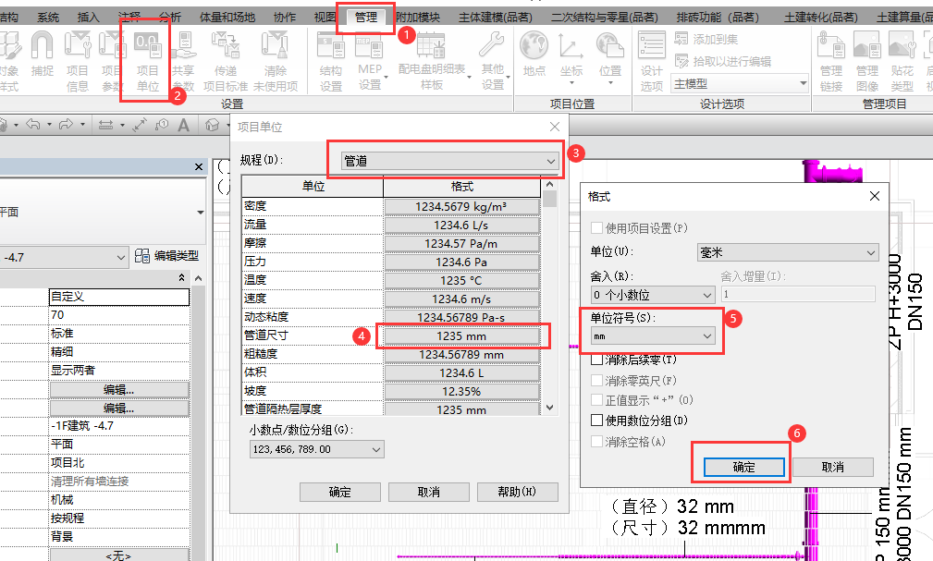The image size is (933, 561).
Task: Click the 捕捉 (Snaps) magnet icon
Action: point(42,45)
